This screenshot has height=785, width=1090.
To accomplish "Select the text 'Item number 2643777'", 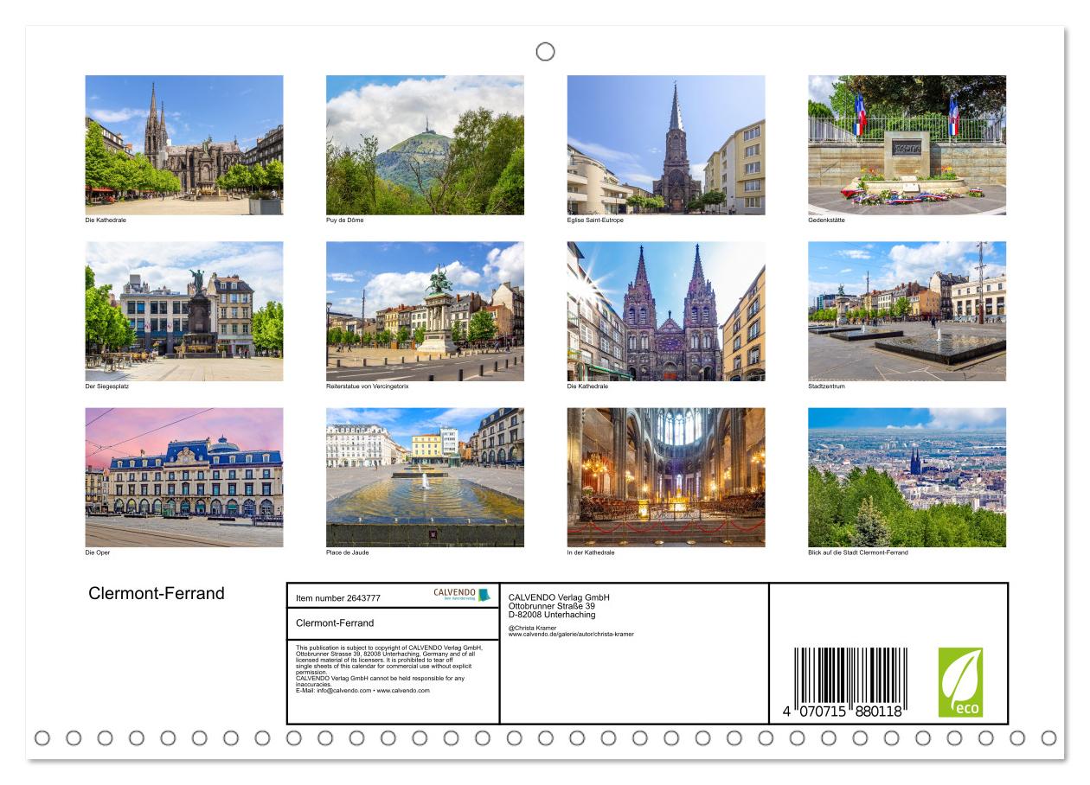I will pos(338,598).
